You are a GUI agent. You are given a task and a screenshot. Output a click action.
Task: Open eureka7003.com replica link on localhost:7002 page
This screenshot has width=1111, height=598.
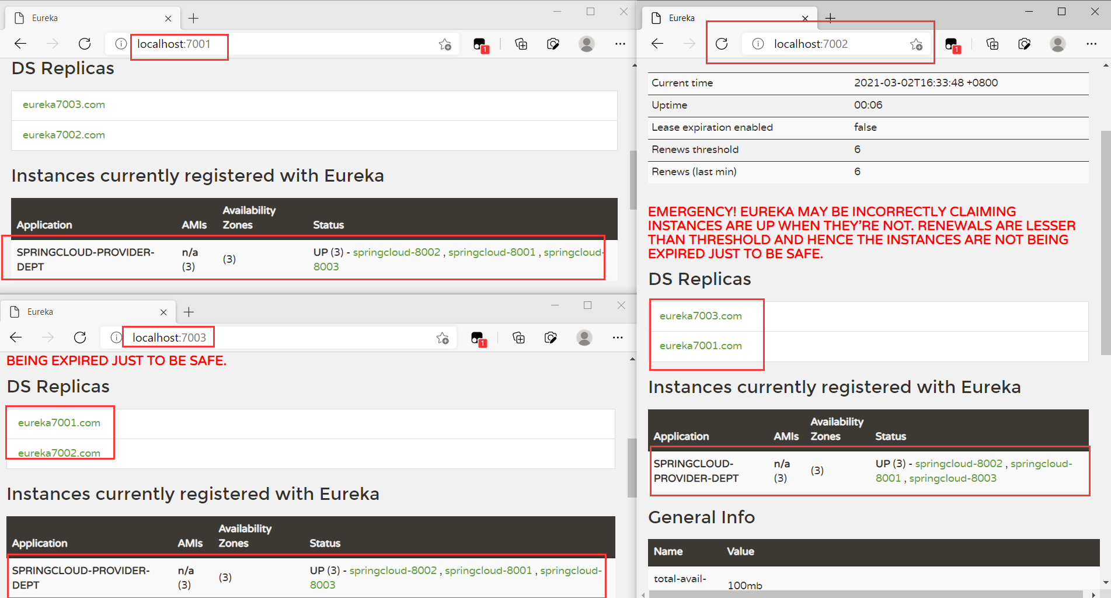(x=701, y=316)
